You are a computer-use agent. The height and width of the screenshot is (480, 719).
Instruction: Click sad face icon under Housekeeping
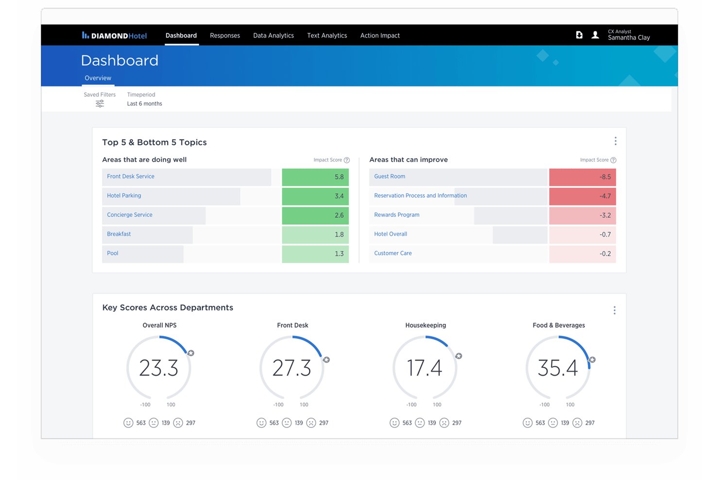445,423
